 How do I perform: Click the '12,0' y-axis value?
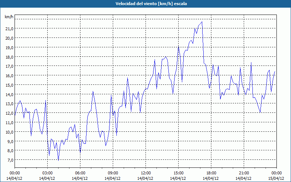tap(9, 113)
